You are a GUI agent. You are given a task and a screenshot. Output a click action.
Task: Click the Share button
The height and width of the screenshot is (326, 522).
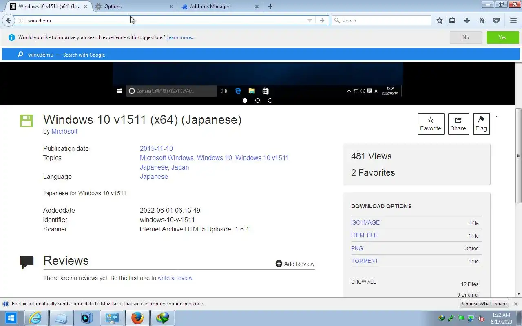[458, 124]
